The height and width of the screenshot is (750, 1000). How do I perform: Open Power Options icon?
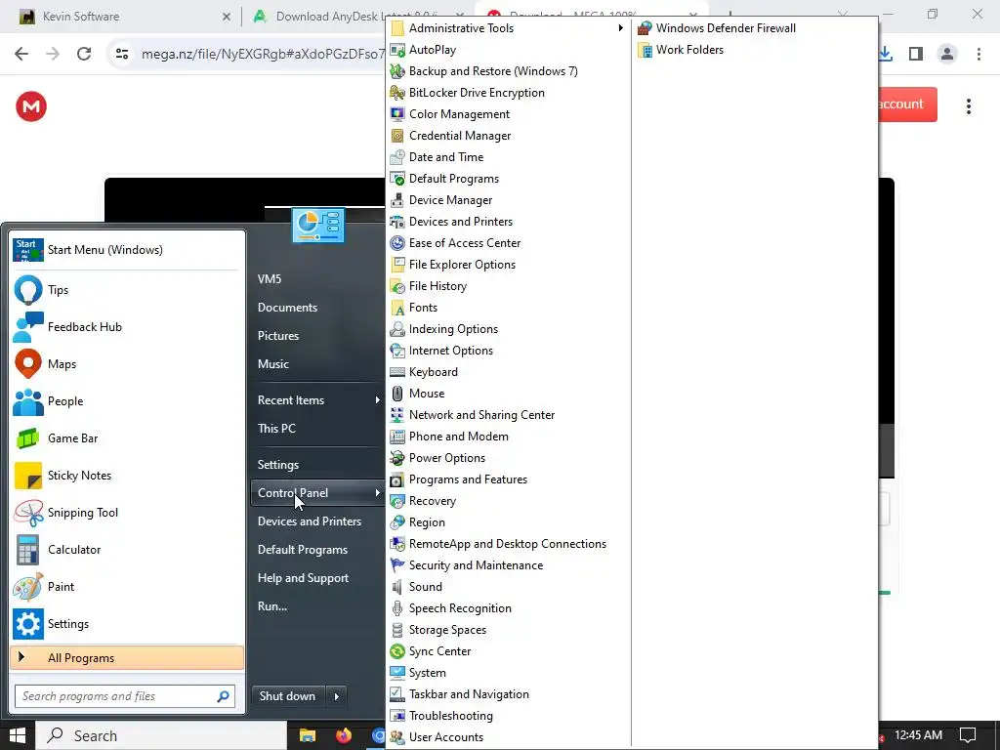397,458
